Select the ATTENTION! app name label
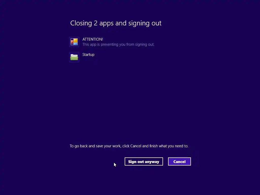This screenshot has width=260, height=195. tap(93, 39)
